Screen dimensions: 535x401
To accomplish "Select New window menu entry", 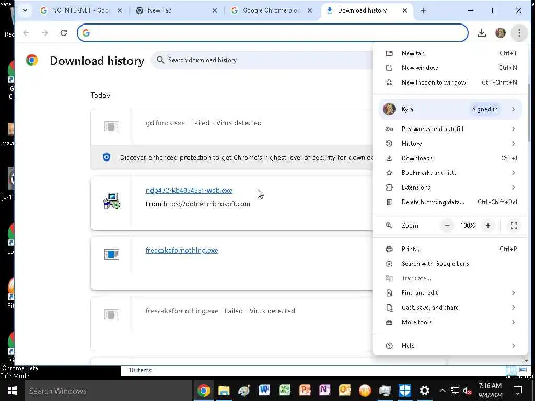I will [x=450, y=68].
